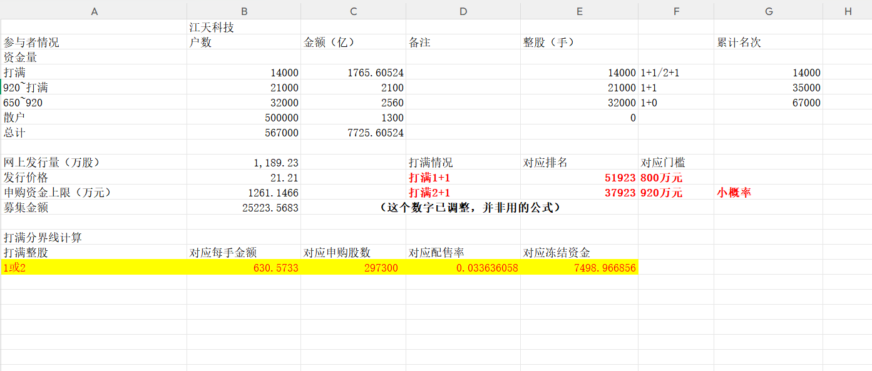Select the 户数 header cell
This screenshot has height=371, width=872.
coord(244,43)
